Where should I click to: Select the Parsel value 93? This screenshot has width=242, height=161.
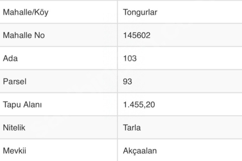127,81
